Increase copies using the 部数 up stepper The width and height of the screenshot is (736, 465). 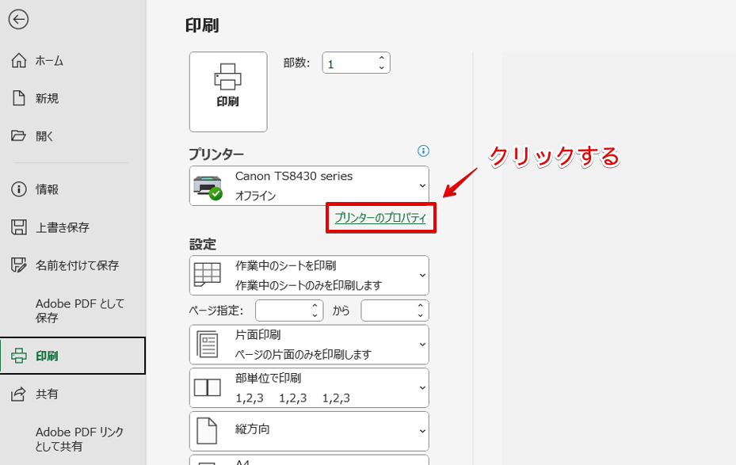(x=381, y=57)
